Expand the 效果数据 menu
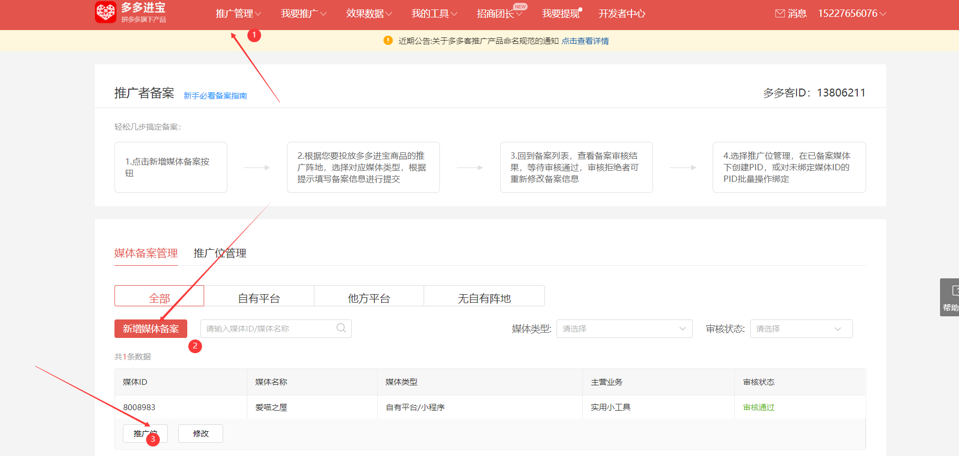This screenshot has height=456, width=959. 369,14
